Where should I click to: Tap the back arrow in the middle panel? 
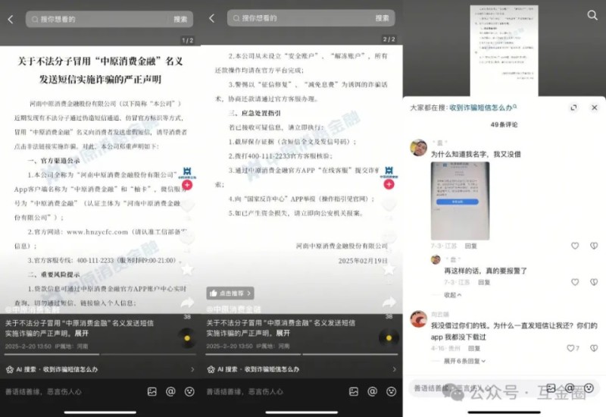pyautogui.click(x=212, y=19)
